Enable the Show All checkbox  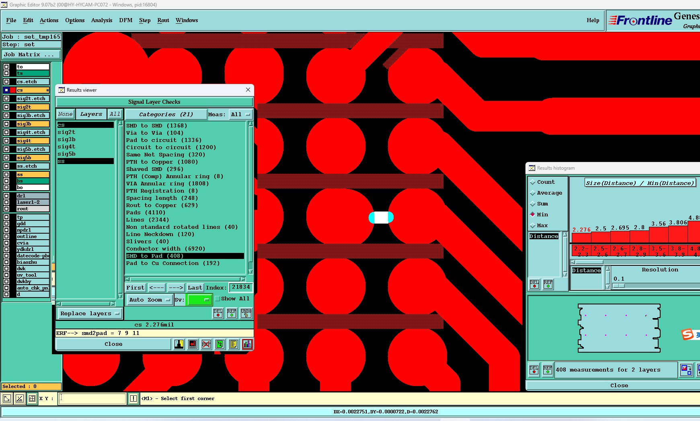pyautogui.click(x=218, y=299)
